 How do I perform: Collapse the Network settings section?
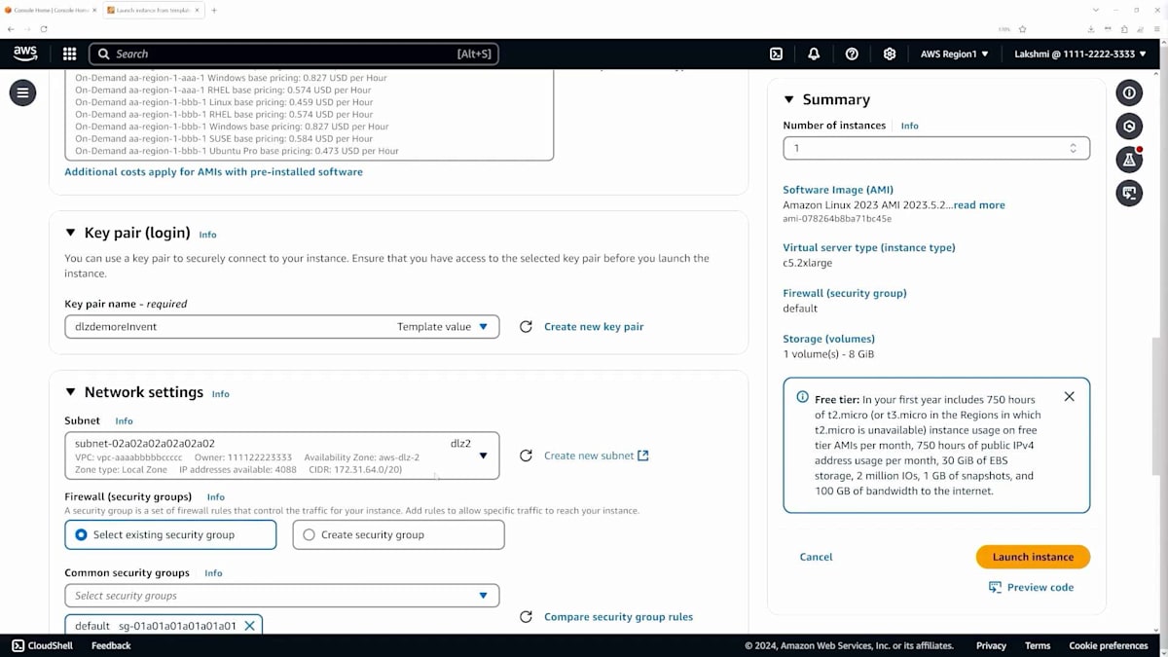point(70,392)
